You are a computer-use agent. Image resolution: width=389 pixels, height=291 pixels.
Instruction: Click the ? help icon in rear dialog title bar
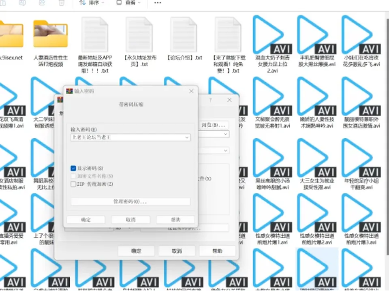[210, 100]
